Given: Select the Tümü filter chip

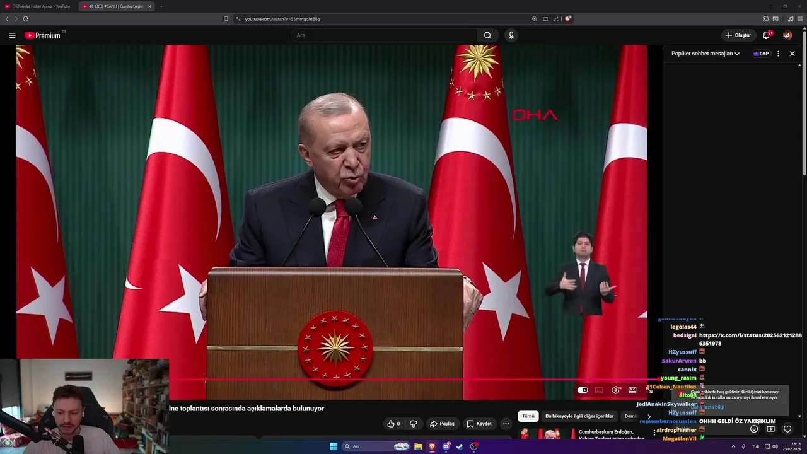Looking at the screenshot, I should click(x=528, y=416).
